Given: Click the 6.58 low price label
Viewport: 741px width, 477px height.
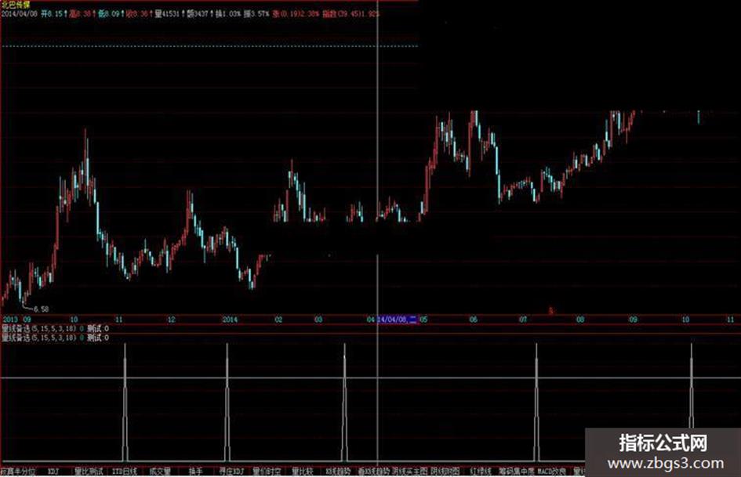Looking at the screenshot, I should (42, 309).
